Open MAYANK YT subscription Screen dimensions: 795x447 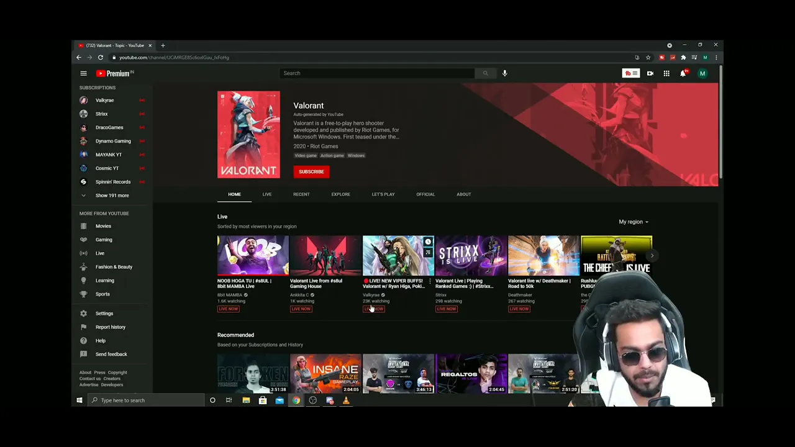click(112, 155)
